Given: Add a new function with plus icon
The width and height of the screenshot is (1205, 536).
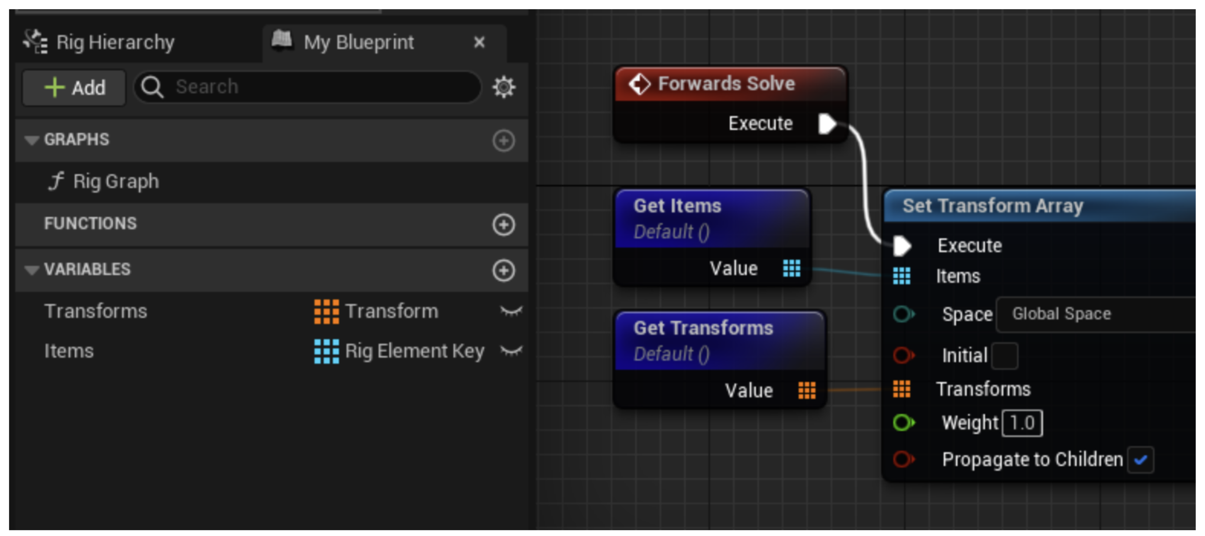Looking at the screenshot, I should tap(503, 224).
